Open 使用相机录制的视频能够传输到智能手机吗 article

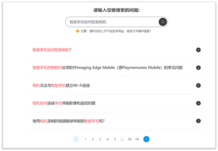click(69, 121)
